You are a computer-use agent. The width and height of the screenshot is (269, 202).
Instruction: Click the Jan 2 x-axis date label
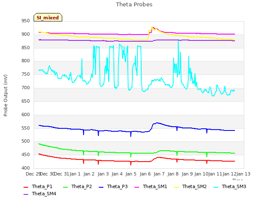coord(89,174)
